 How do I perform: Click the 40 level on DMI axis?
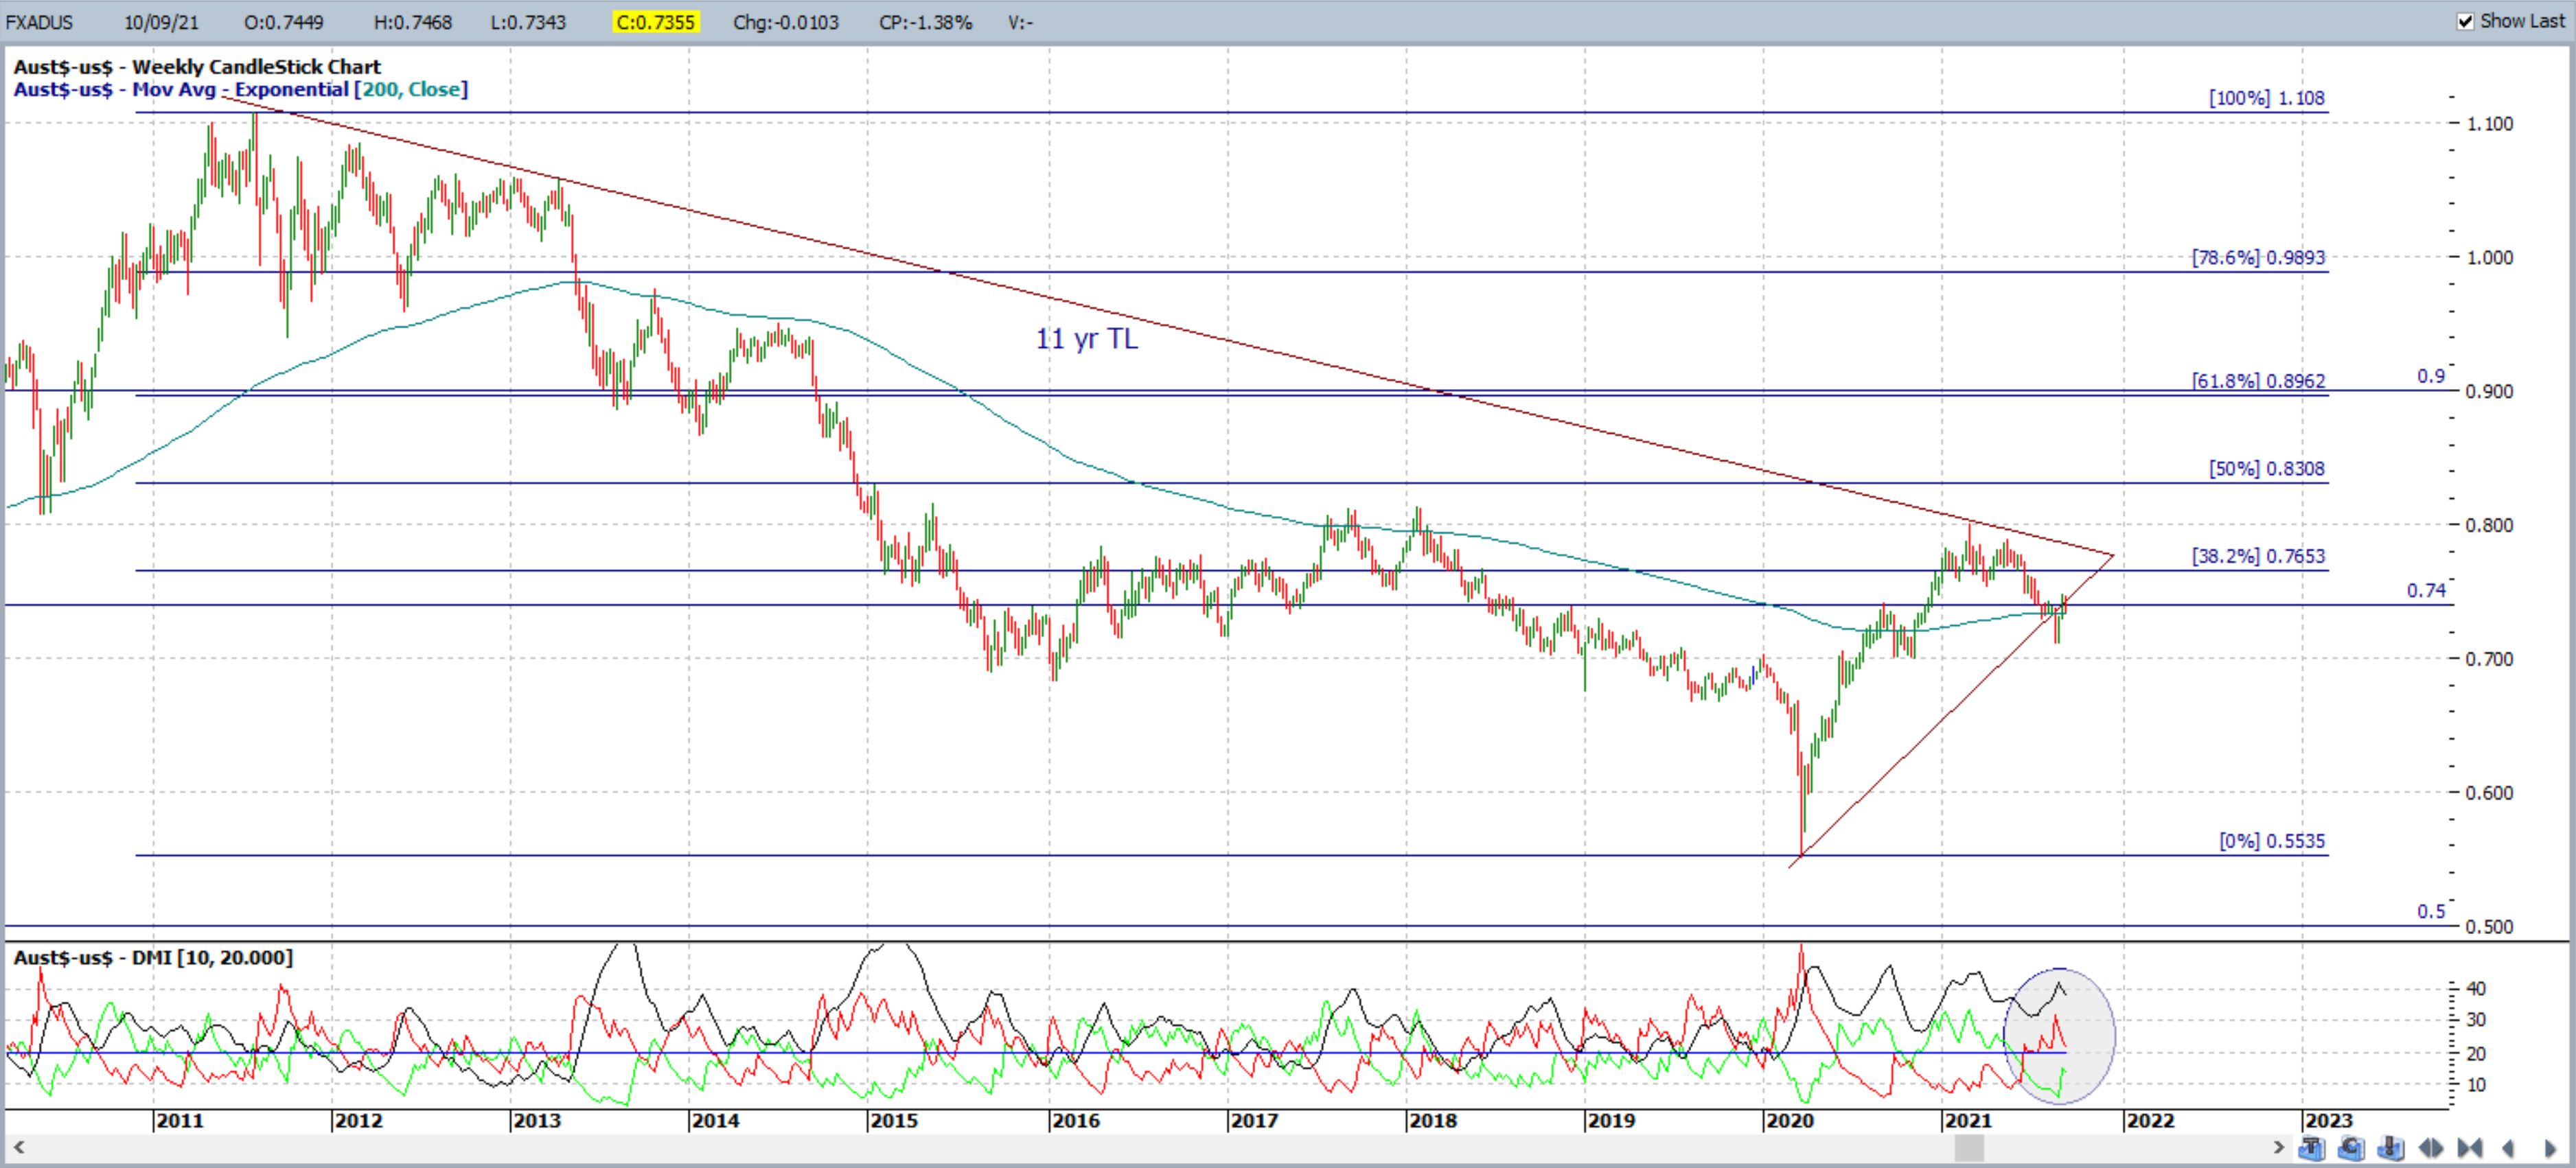click(x=2476, y=988)
